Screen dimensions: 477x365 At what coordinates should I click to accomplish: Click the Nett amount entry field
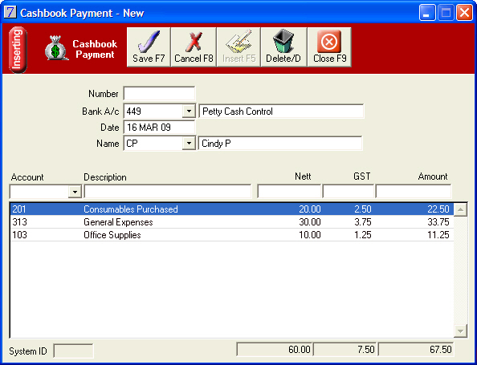(289, 192)
